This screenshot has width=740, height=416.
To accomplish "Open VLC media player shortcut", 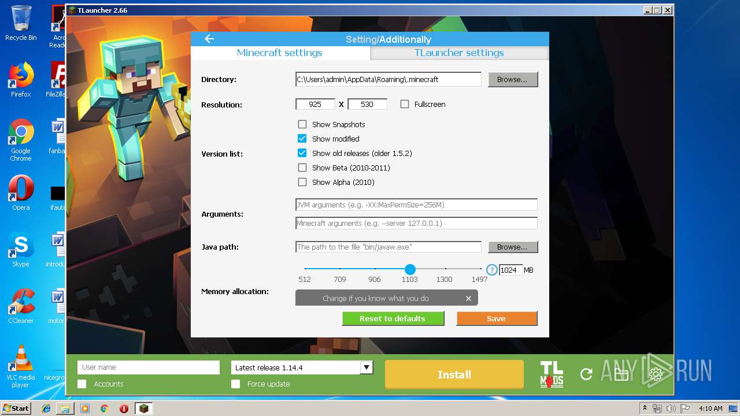I will 21,366.
